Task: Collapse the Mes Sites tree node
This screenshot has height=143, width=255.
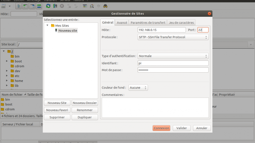Action: (x=47, y=25)
